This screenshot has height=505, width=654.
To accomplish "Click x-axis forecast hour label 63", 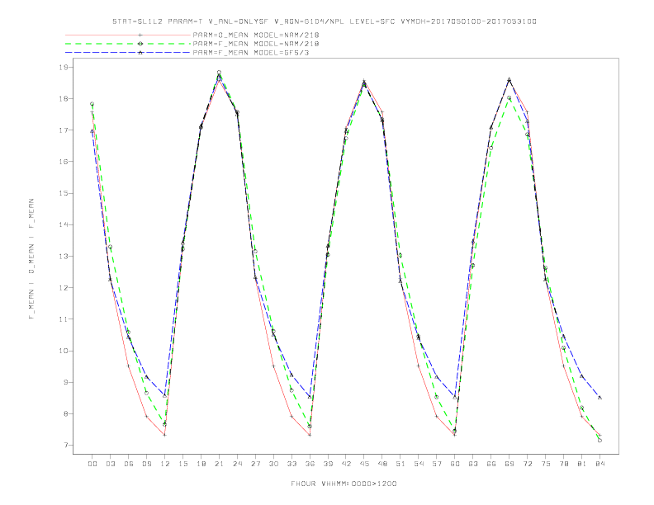I will click(x=473, y=464).
